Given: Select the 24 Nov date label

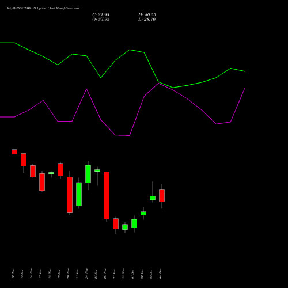Looking at the screenshot, I should tap(86, 274).
